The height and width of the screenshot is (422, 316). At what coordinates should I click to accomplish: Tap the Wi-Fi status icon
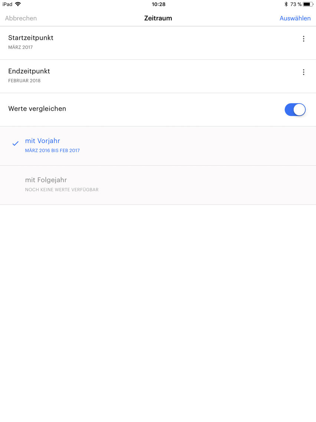click(18, 4)
